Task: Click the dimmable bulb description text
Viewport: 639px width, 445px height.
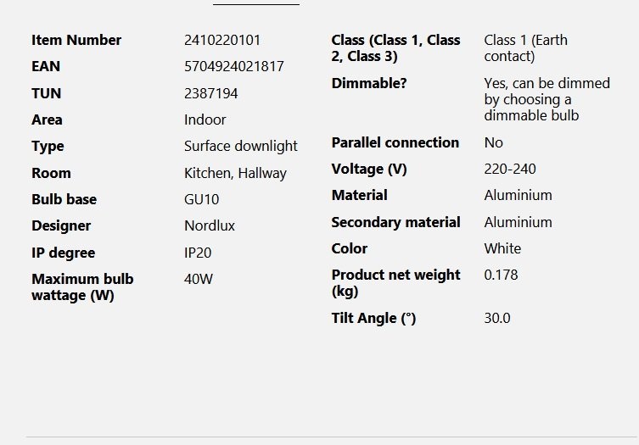Action: coord(547,99)
